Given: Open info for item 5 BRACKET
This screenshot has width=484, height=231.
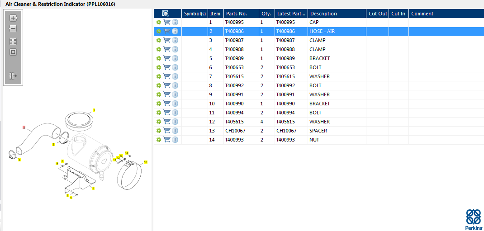Looking at the screenshot, I should [x=175, y=58].
